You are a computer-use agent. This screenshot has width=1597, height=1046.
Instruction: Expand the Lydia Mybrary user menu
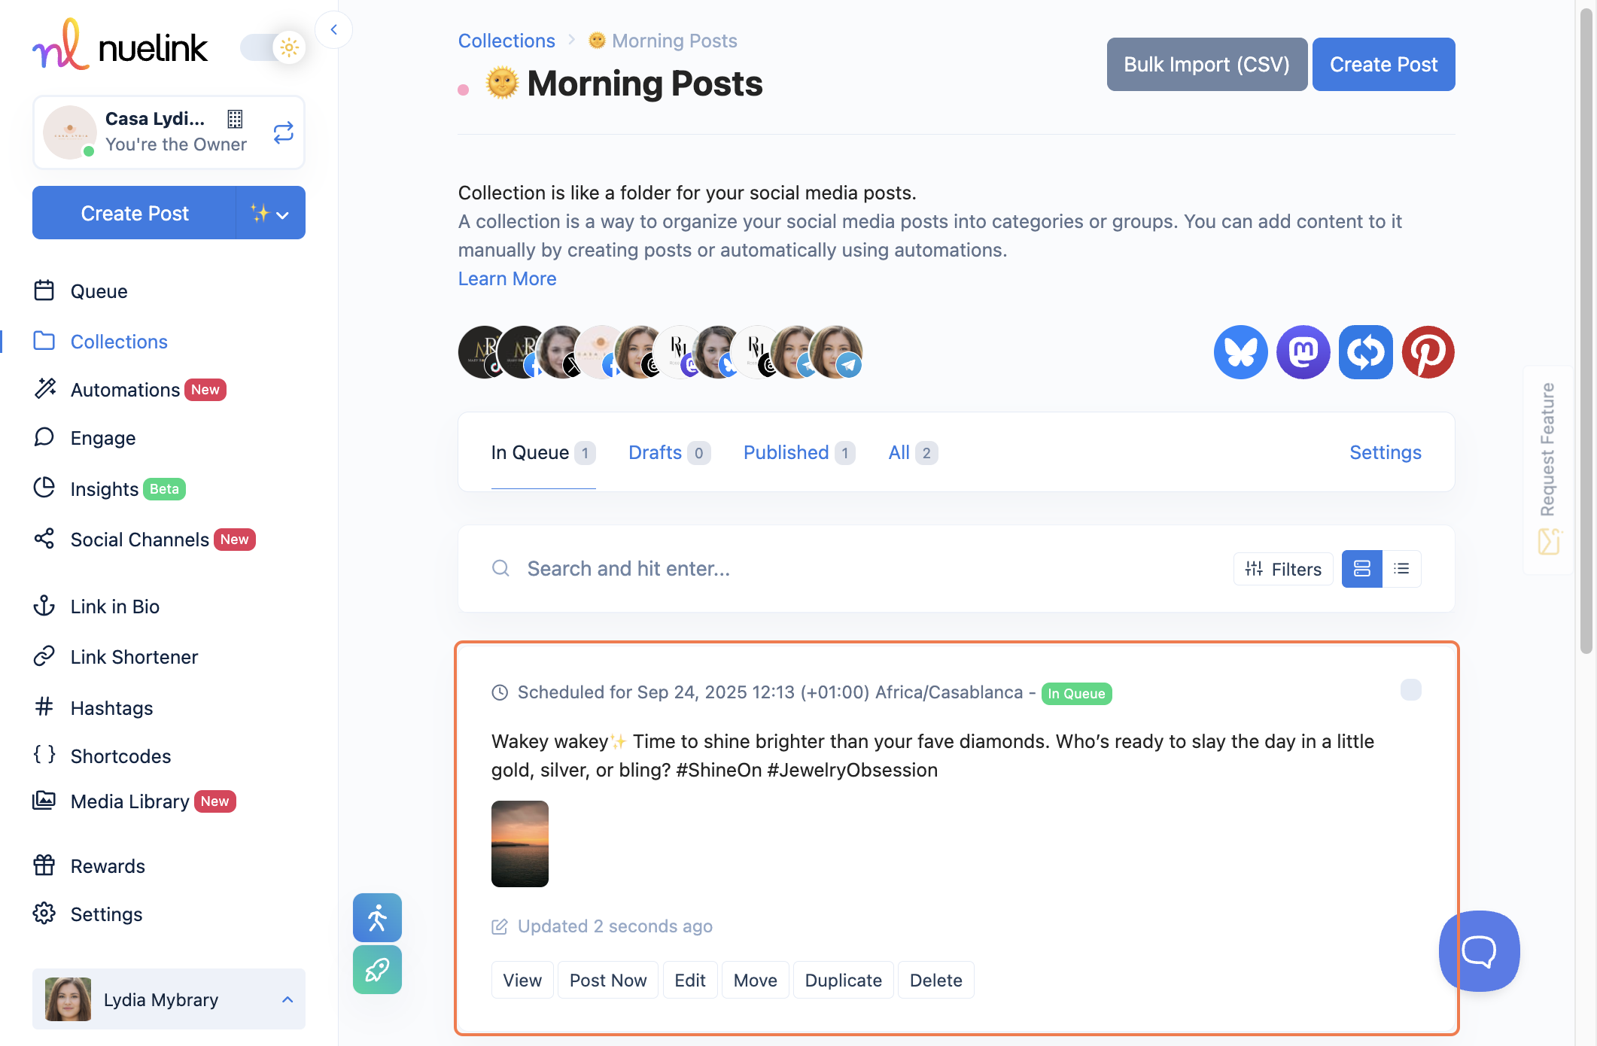pyautogui.click(x=287, y=999)
